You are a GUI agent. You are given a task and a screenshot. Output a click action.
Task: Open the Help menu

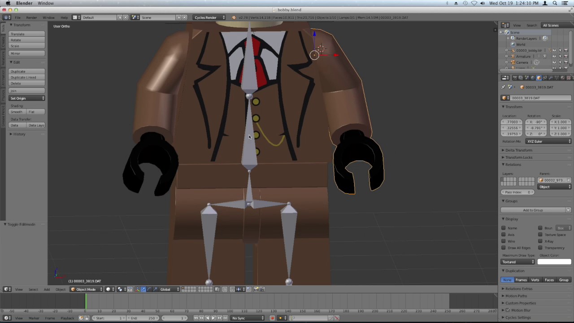64,17
